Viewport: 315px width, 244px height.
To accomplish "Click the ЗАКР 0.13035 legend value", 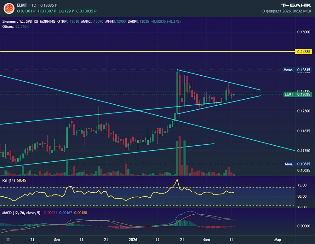I will pos(138,21).
